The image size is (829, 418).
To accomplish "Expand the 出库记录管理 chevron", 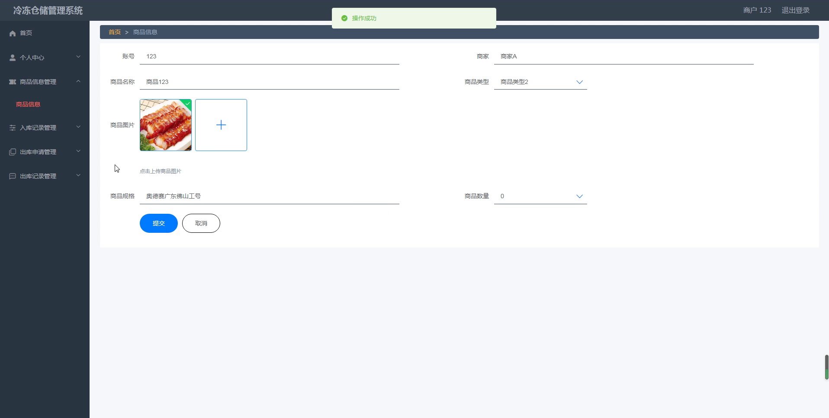I will click(78, 175).
